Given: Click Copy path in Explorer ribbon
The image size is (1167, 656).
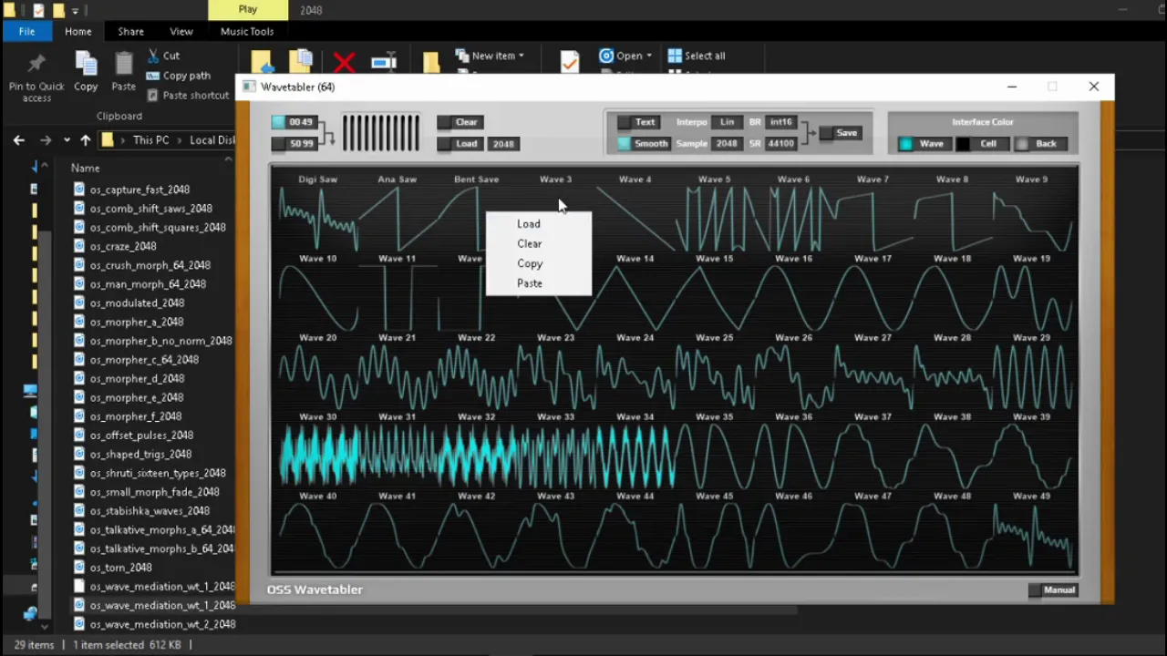Looking at the screenshot, I should coord(179,76).
